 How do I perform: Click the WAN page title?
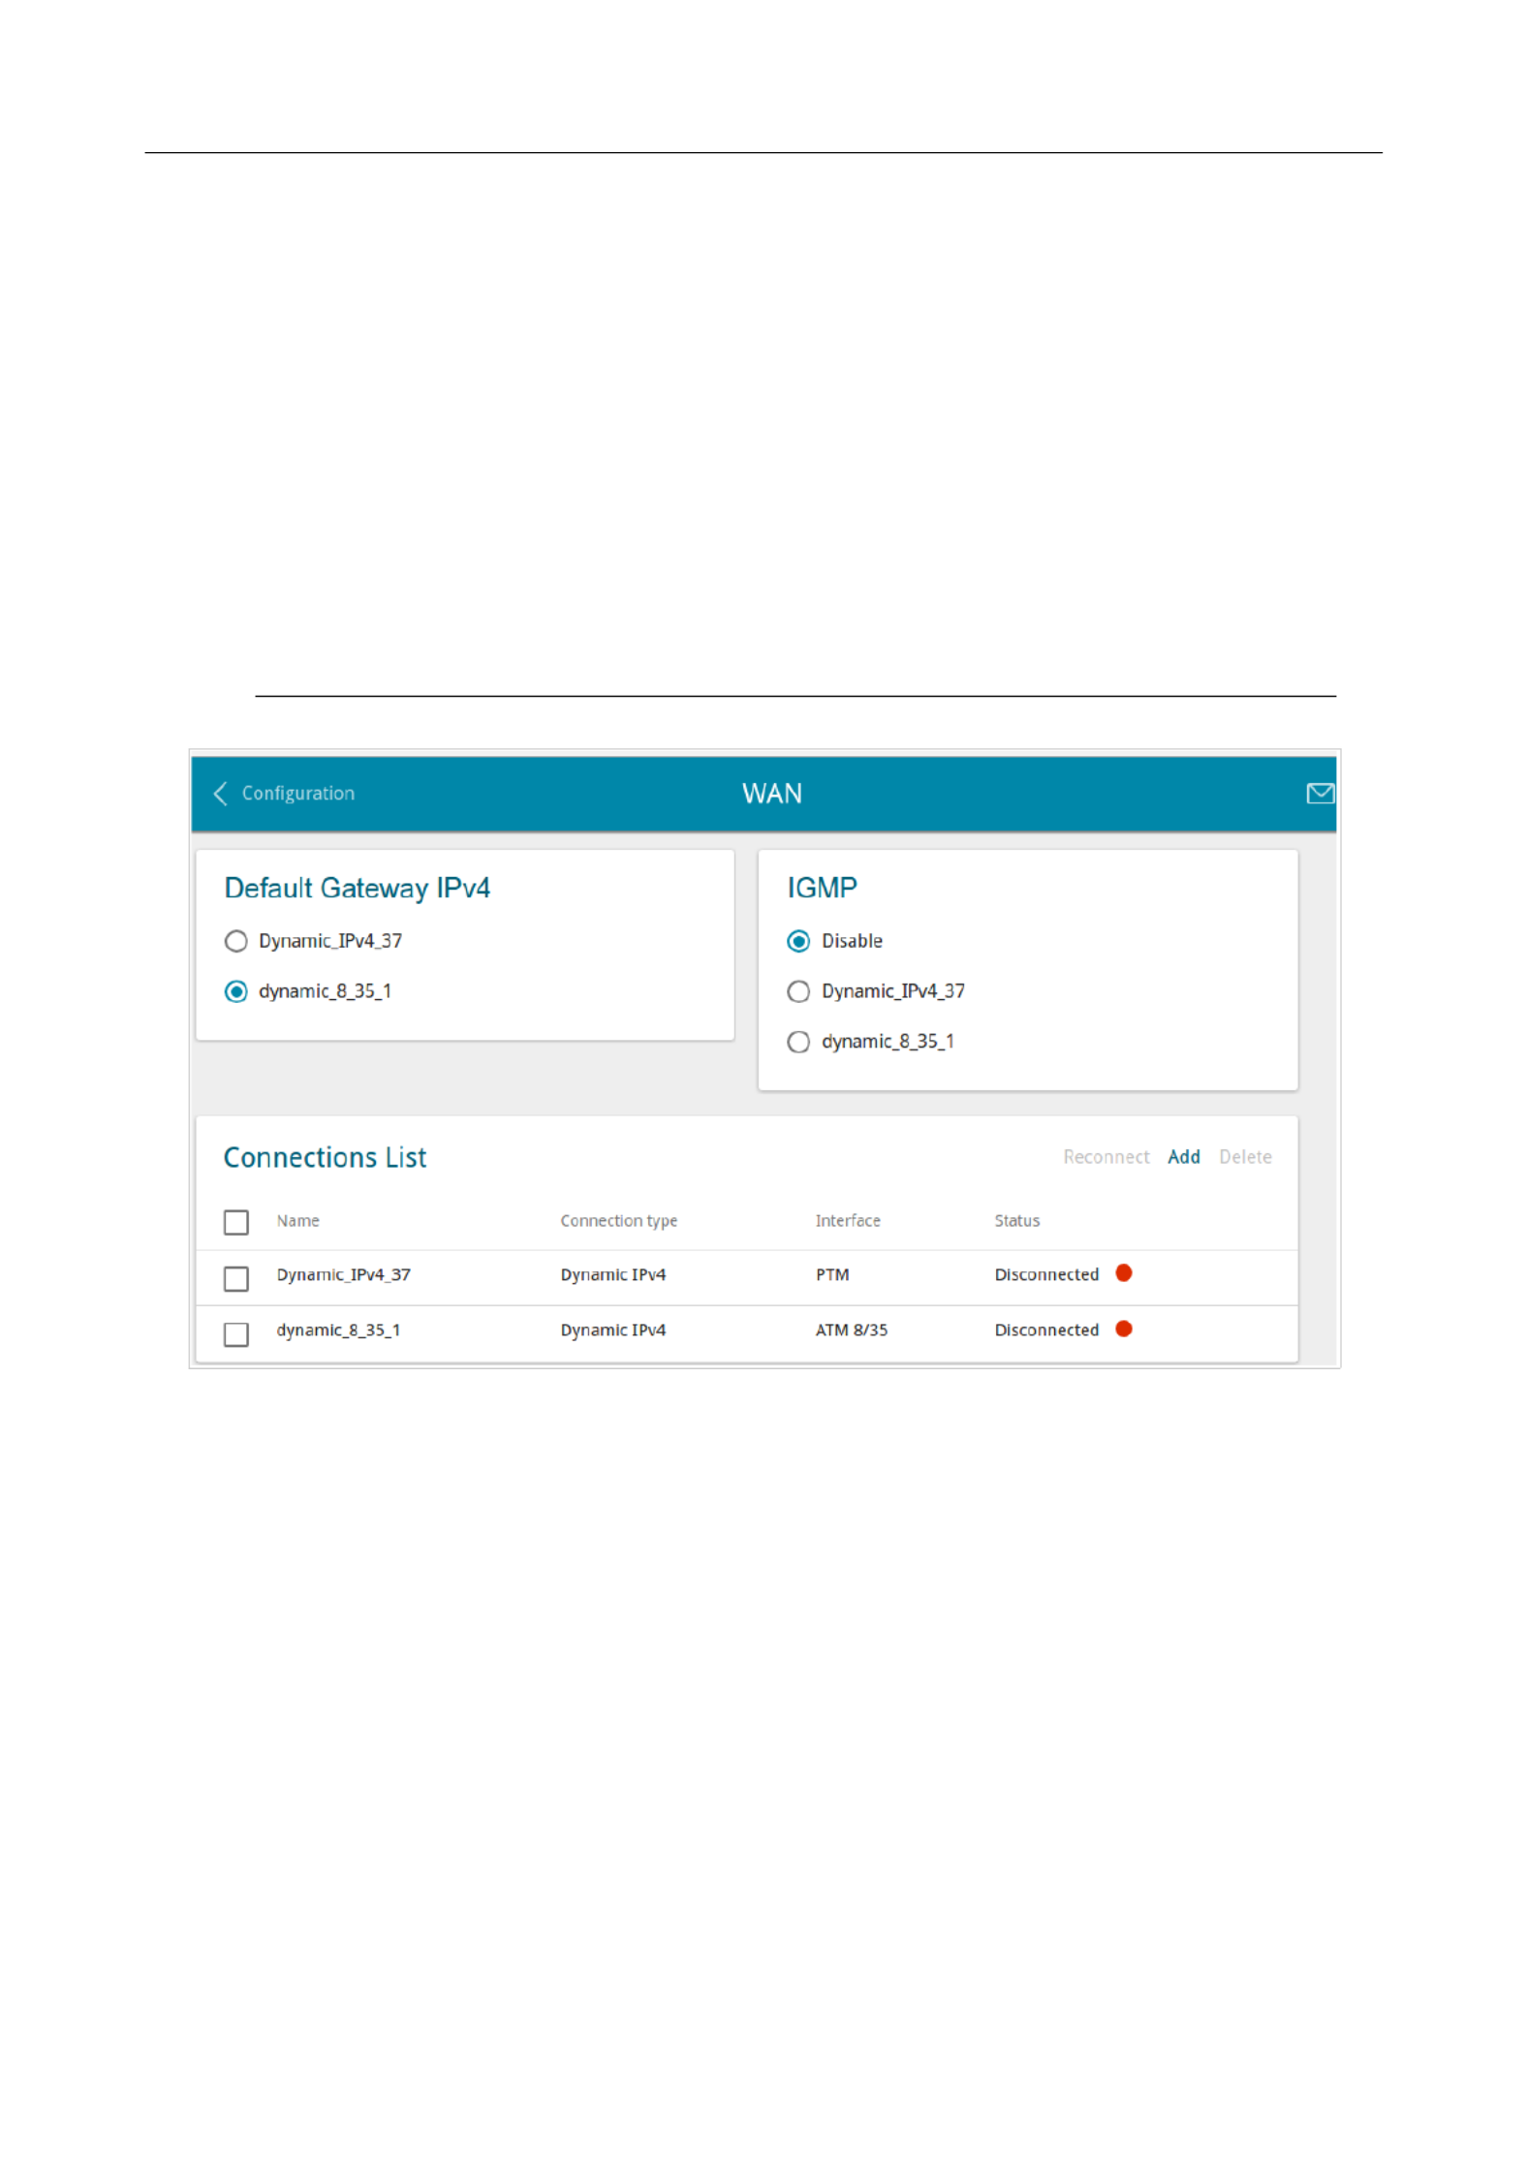(x=772, y=794)
